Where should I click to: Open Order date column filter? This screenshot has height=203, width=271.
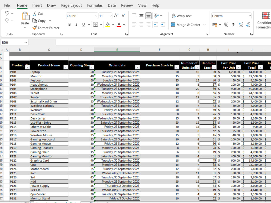137,67
